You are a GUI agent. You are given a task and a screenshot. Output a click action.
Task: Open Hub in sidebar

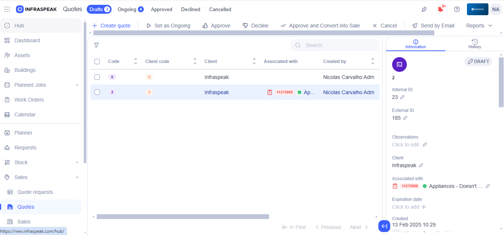point(41,26)
